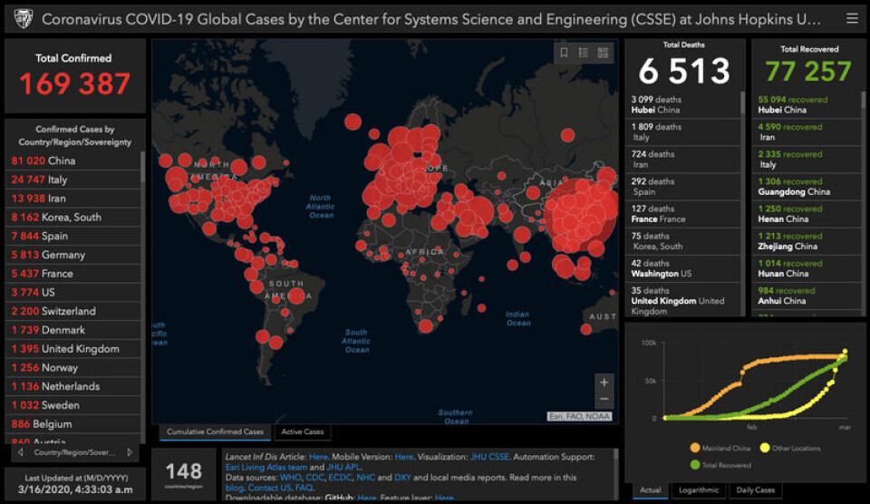Go to previous country list page arrow
This screenshot has width=870, height=504.
(x=20, y=451)
